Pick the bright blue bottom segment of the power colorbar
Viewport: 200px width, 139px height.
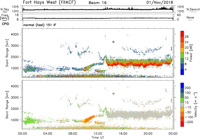[182, 72]
